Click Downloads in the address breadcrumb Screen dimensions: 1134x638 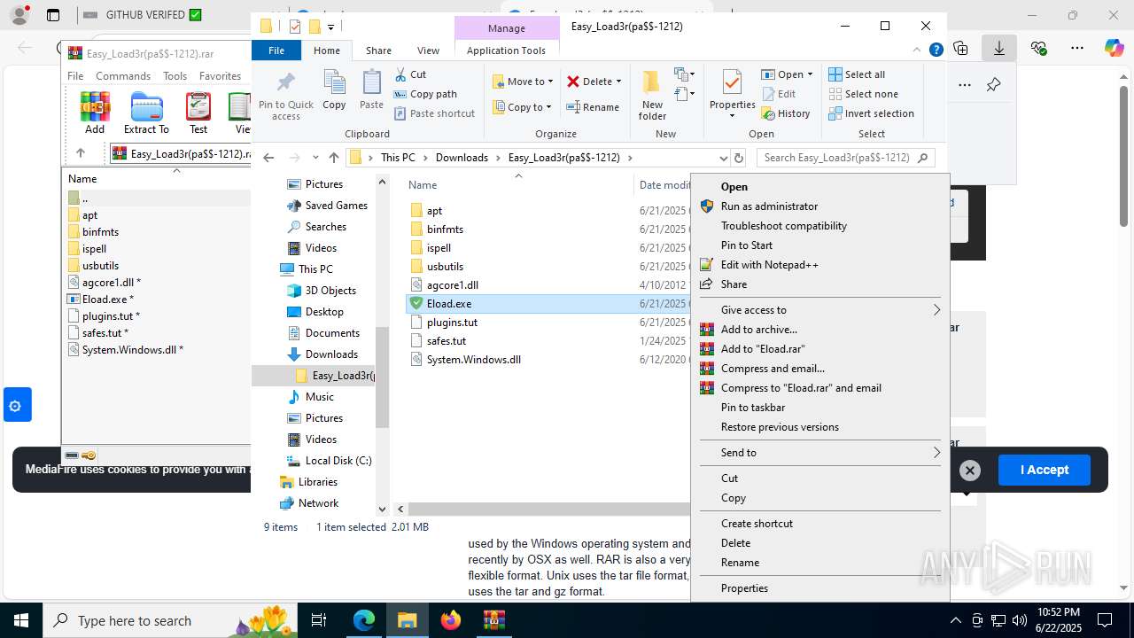pyautogui.click(x=462, y=158)
